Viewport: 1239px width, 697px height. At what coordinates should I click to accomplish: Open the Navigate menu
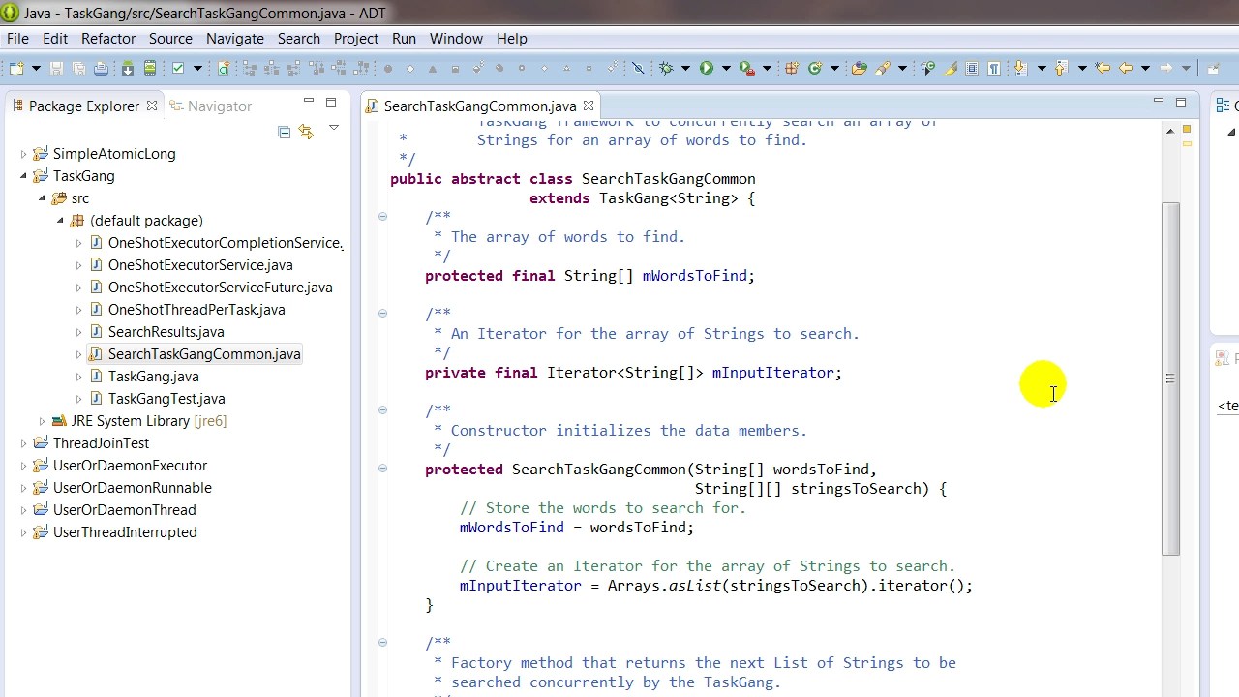coord(234,39)
